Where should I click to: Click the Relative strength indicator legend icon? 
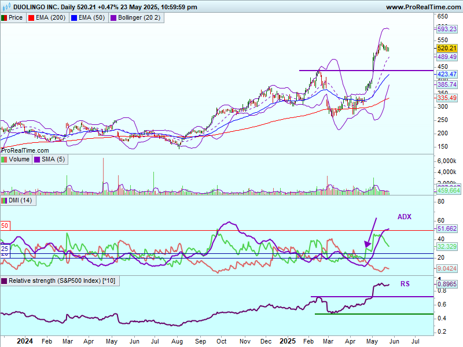(5, 281)
